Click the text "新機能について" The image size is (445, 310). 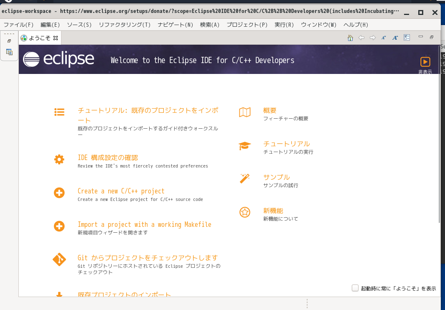(281, 219)
